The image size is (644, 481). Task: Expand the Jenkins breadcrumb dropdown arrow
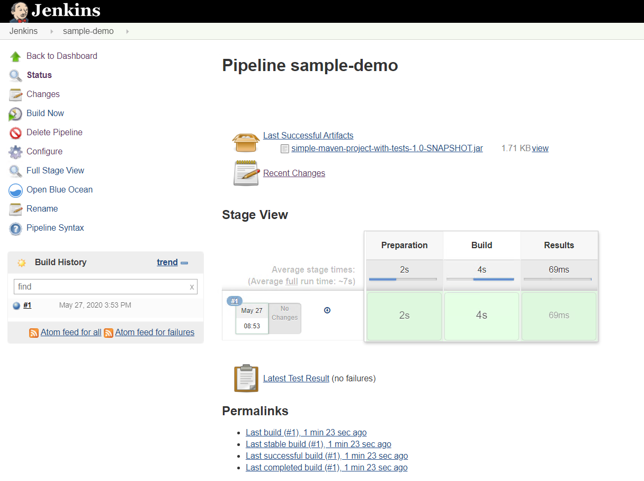pos(52,31)
